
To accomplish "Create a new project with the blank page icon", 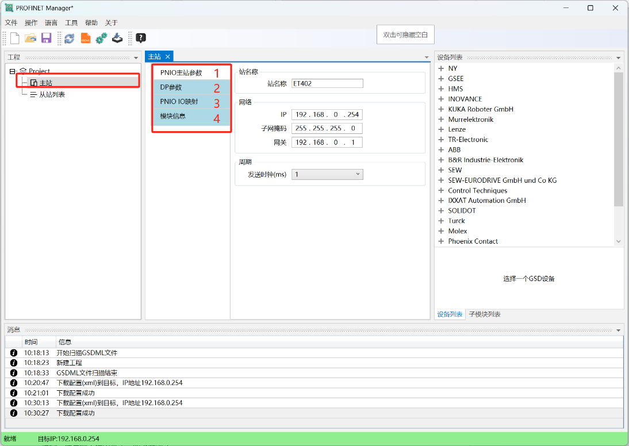I will click(x=15, y=38).
